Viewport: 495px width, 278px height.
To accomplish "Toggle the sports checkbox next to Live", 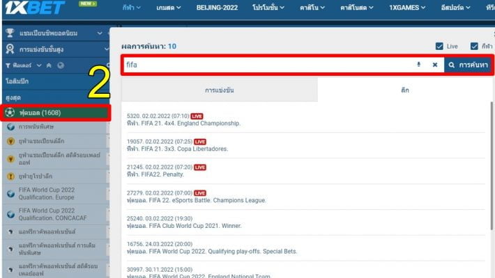I will pyautogui.click(x=474, y=47).
